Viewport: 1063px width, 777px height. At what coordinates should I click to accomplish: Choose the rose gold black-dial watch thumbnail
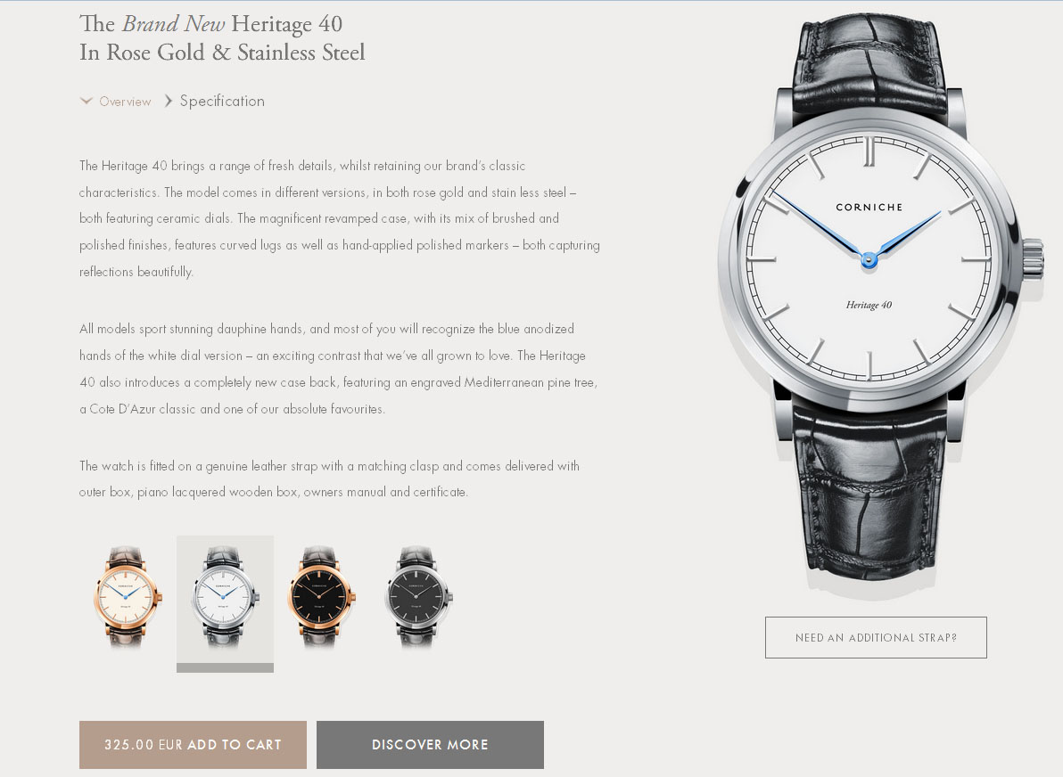pyautogui.click(x=322, y=597)
